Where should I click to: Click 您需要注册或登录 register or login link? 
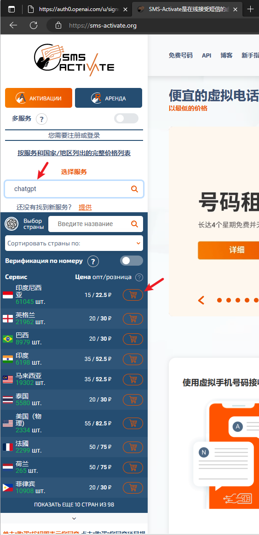tap(74, 135)
